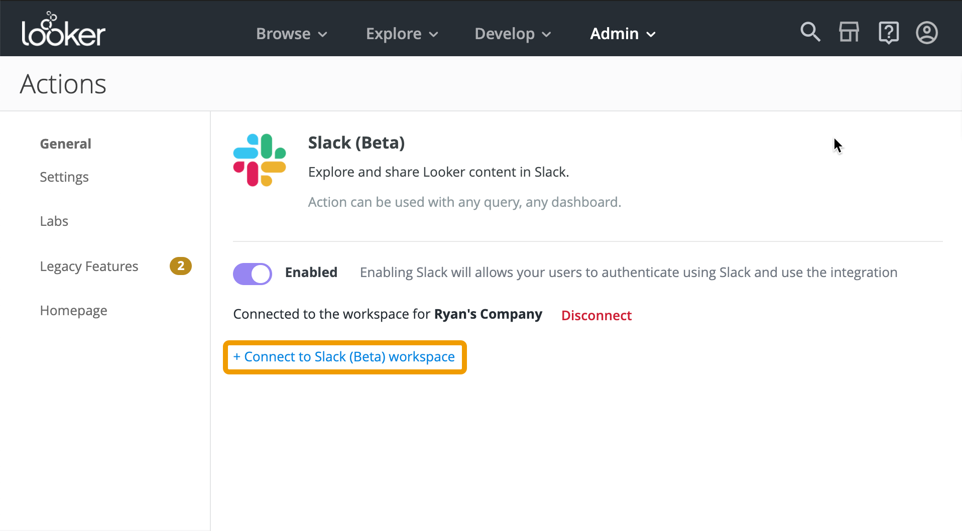Select Labs in the sidebar
Image resolution: width=962 pixels, height=531 pixels.
point(54,221)
